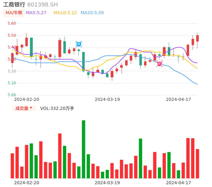Screen dimensions: 212x187
Task: Click the 2024-04-17 date label under volume chart
Action: pyautogui.click(x=179, y=183)
